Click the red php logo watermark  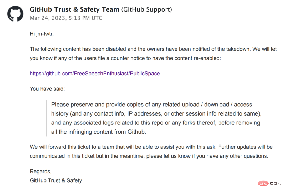[x=263, y=183]
